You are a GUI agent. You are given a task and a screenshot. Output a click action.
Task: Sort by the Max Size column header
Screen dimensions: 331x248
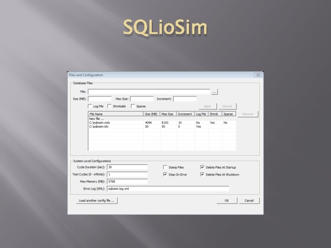pos(168,114)
